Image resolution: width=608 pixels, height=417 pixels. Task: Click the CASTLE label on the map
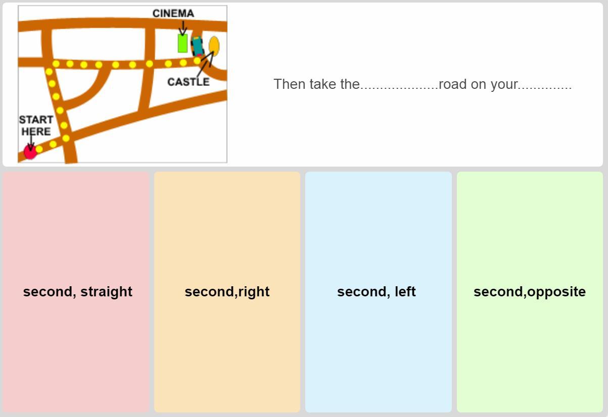pyautogui.click(x=188, y=82)
